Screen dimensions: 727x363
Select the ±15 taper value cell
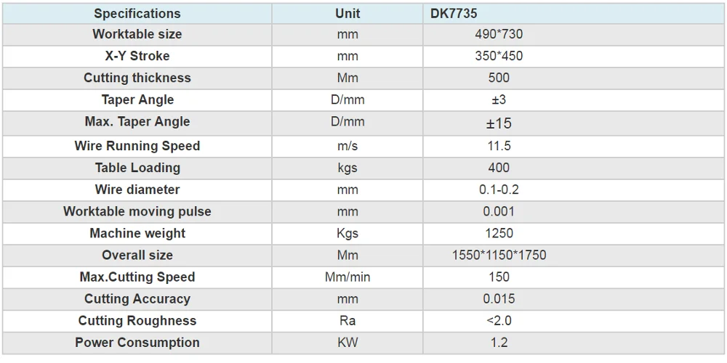[x=499, y=123]
